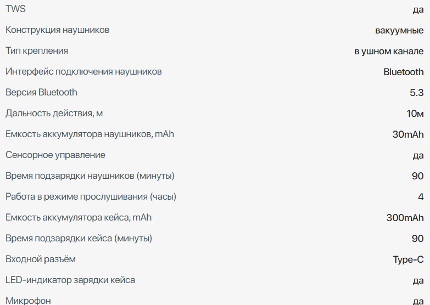Select the 30mAh earbuds battery value

408,134
